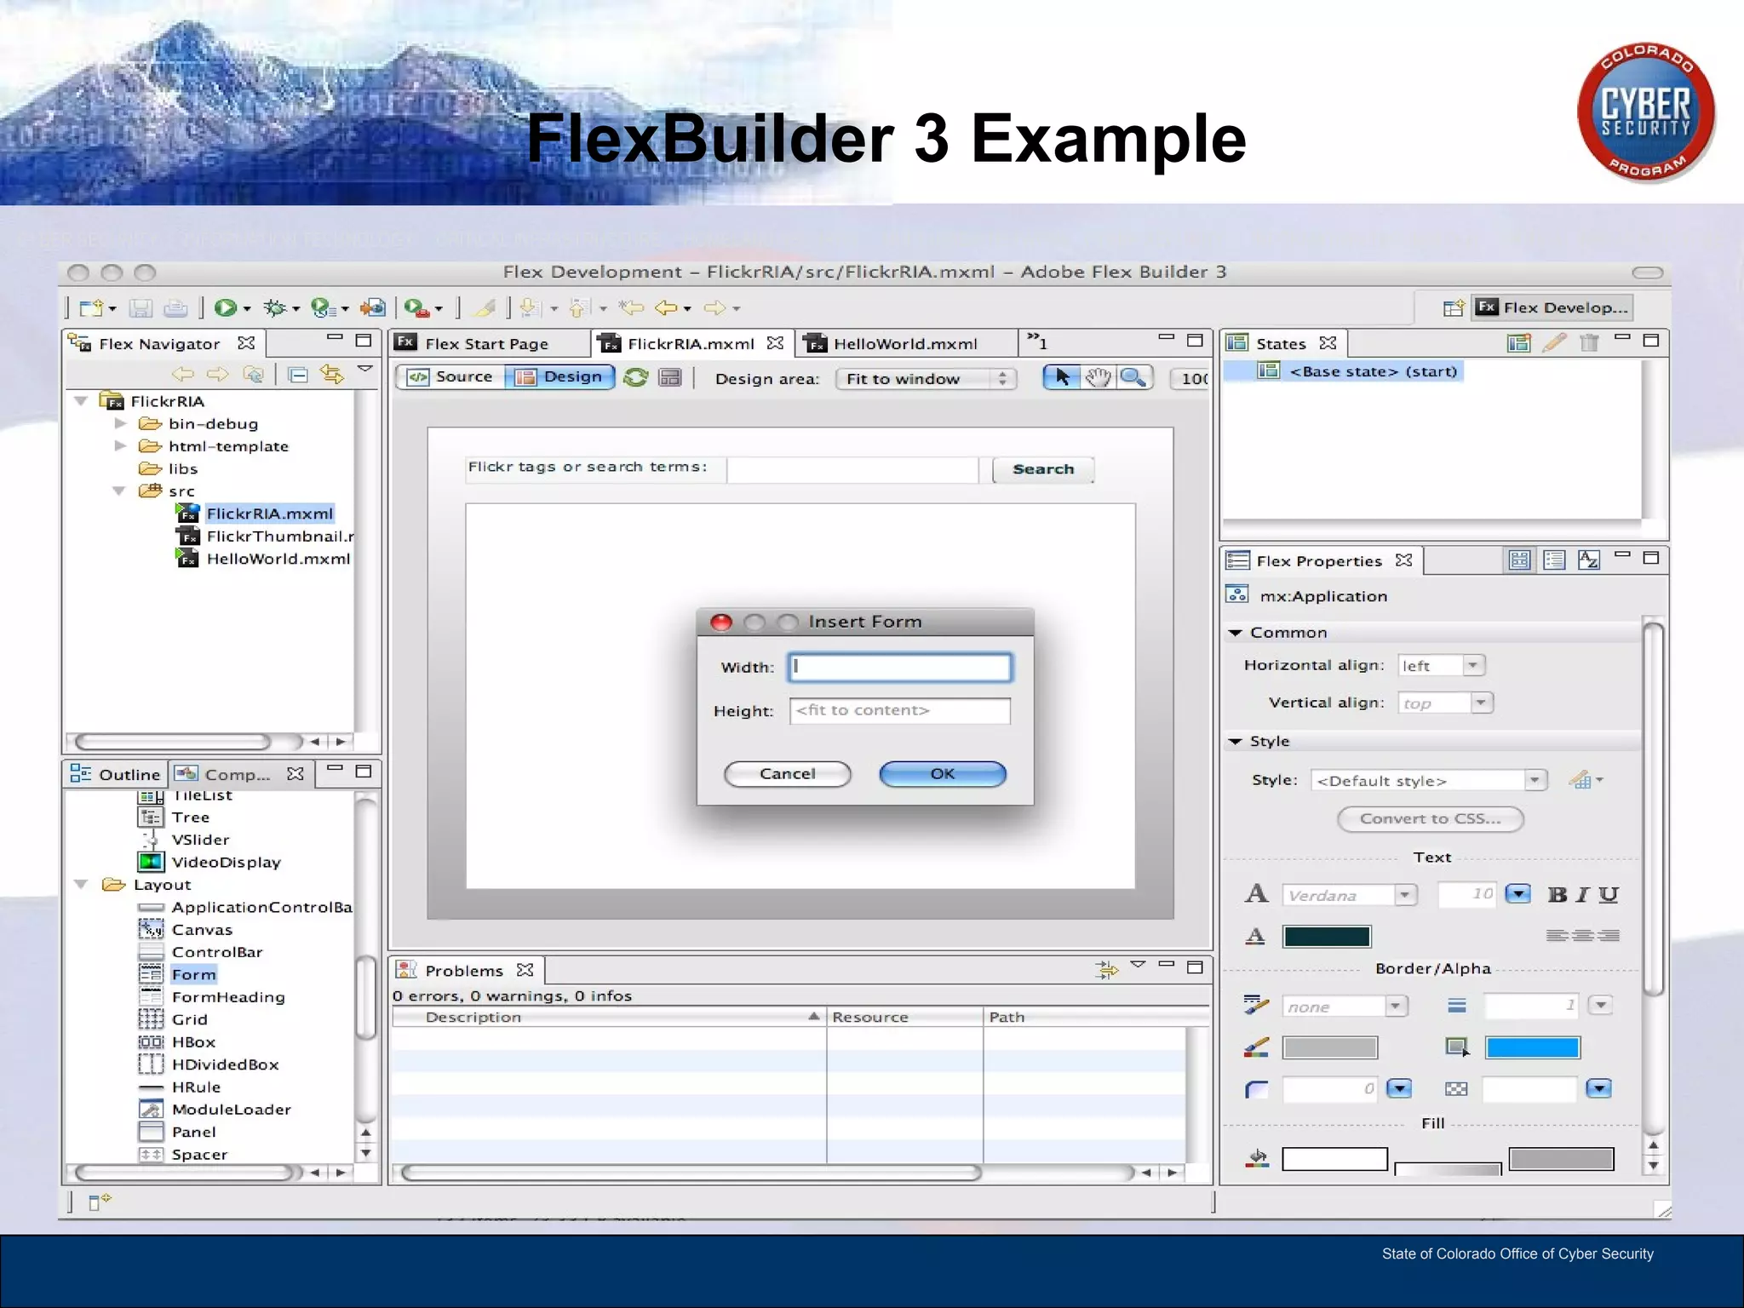Viewport: 1744px width, 1308px height.
Task: Switch Flex Properties to Standard view
Action: pos(1519,560)
